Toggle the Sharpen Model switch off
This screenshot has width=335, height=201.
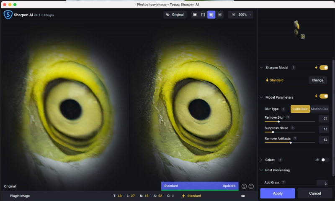tap(324, 68)
